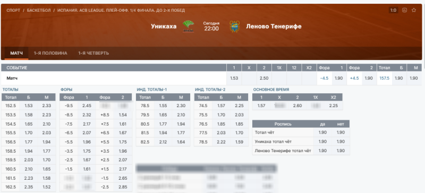The image size is (425, 193).
Task: Open ИСПАНИЯ. ACB LEAGUE breadcrumb link
Action: (121, 10)
